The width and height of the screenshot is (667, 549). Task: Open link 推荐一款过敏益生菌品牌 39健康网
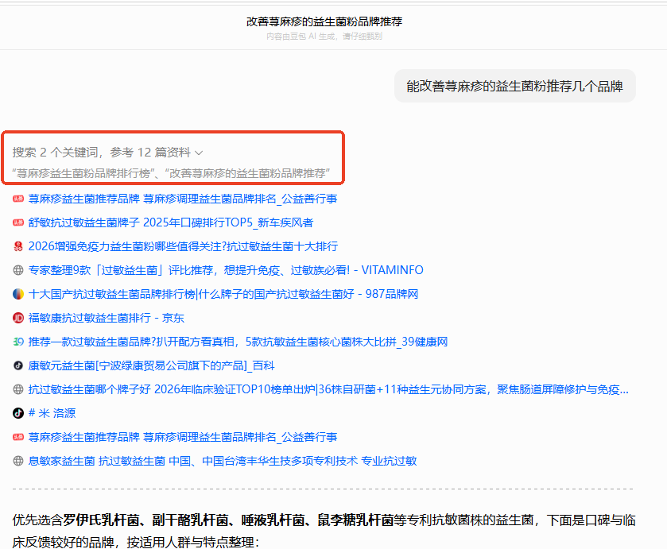click(x=238, y=342)
